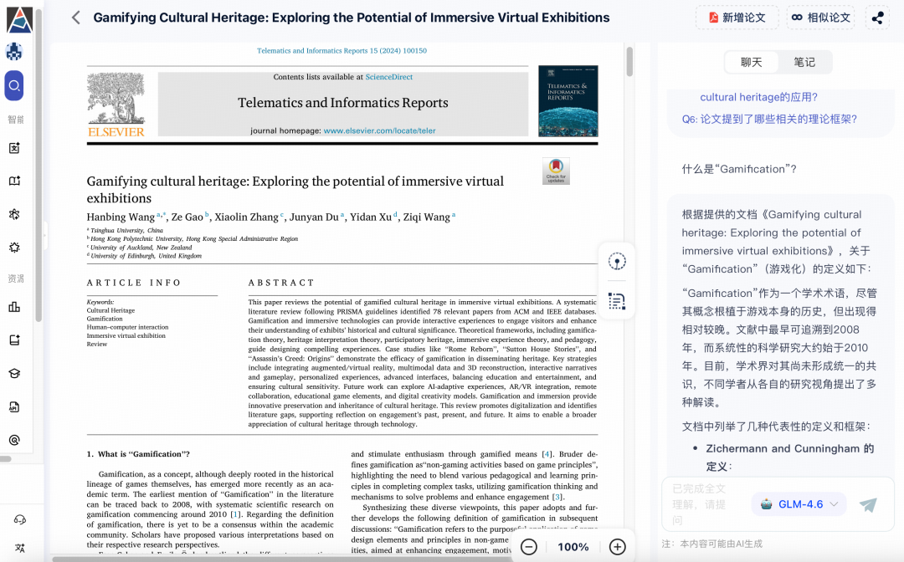Click the share icon at top-right
This screenshot has width=904, height=562.
[877, 18]
